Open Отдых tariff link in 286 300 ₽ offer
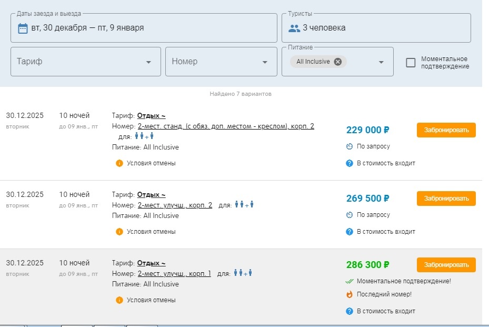Image resolution: width=489 pixels, height=327 pixels. pos(151,263)
